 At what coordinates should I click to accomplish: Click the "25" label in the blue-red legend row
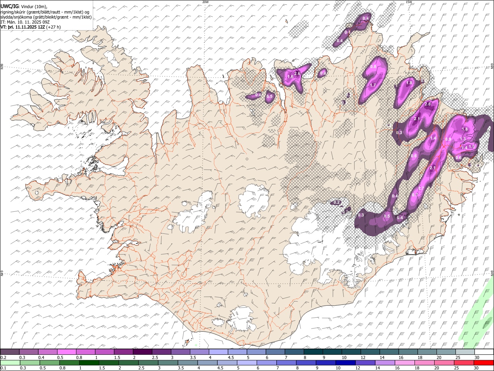(x=457, y=368)
